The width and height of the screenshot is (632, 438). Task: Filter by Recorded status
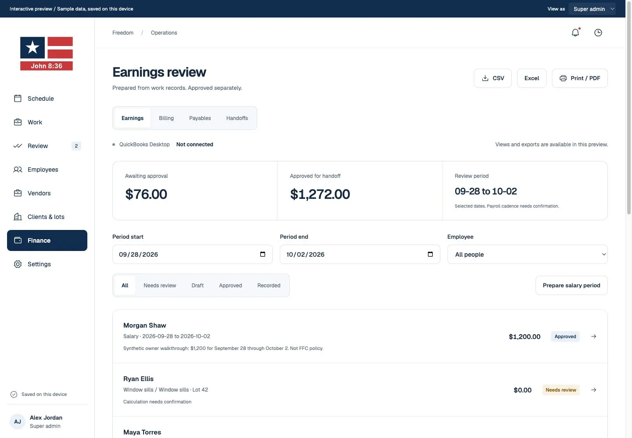[269, 286]
